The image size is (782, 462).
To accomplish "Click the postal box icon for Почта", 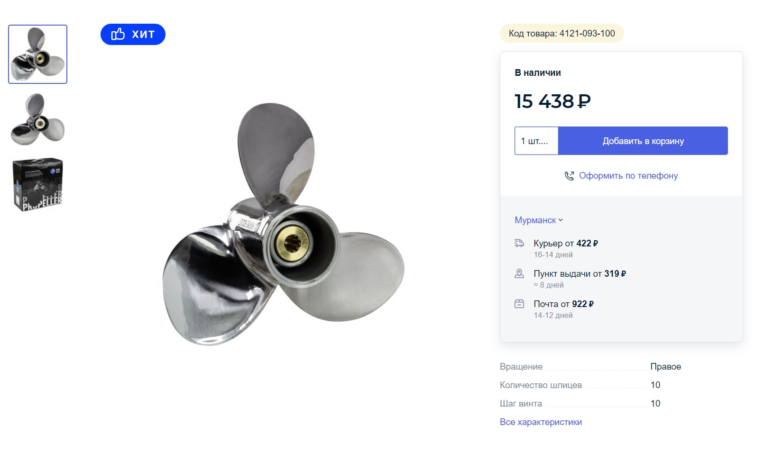I will click(x=519, y=304).
